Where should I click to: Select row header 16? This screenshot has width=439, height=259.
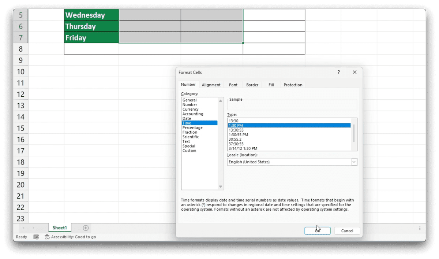click(x=20, y=140)
